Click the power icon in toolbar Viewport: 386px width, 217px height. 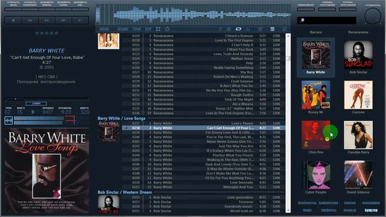pyautogui.click(x=167, y=29)
